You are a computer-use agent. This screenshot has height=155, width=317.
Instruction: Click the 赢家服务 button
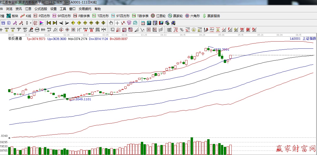point(211,16)
